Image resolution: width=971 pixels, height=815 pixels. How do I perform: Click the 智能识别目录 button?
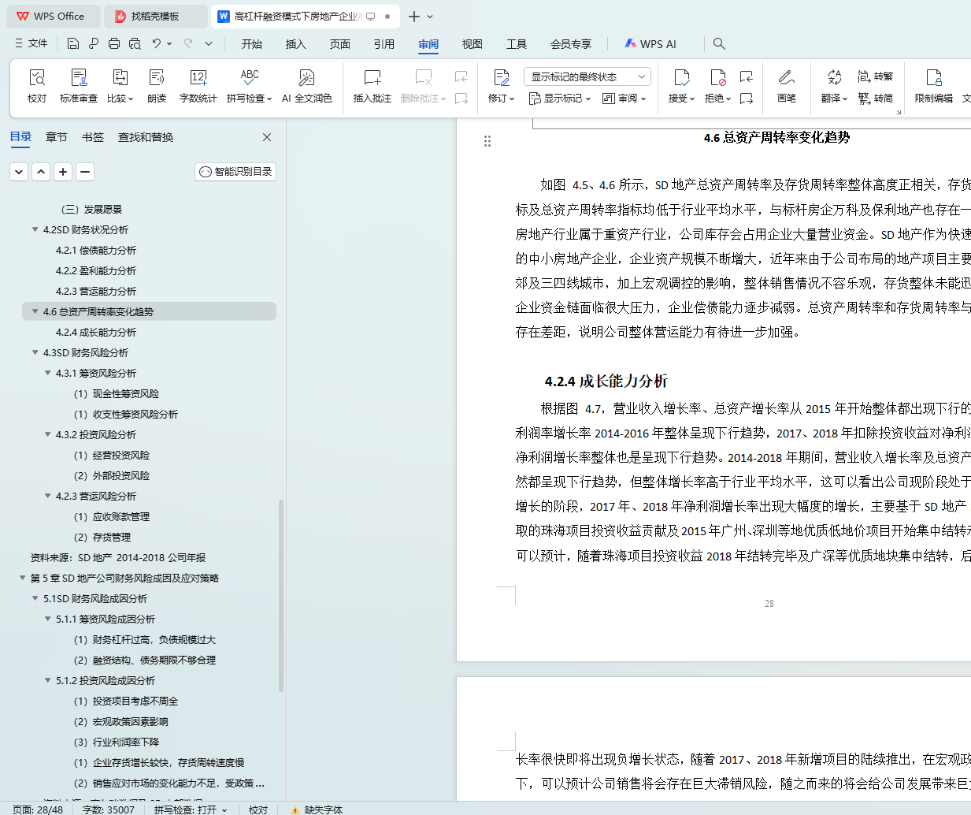click(235, 171)
